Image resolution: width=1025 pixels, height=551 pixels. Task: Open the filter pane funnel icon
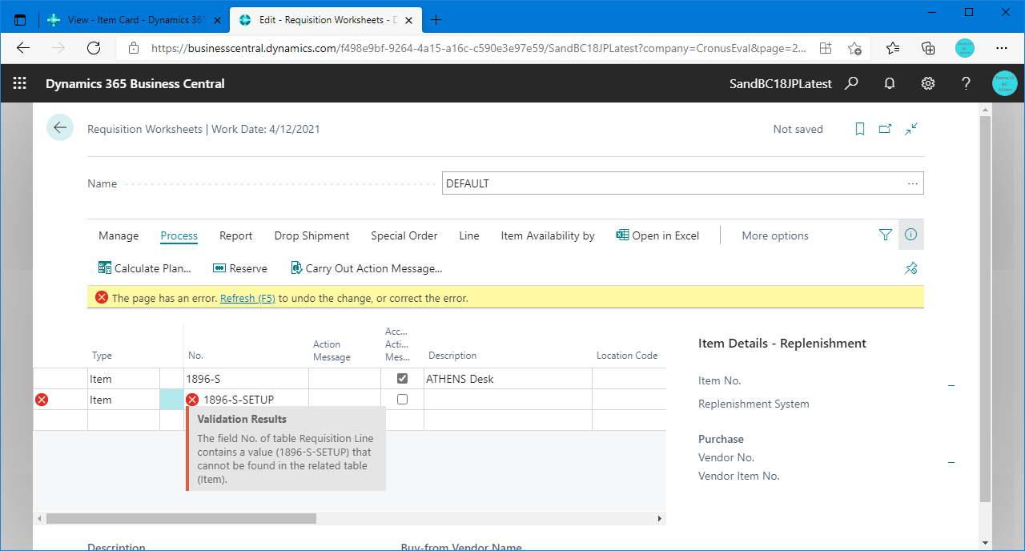pyautogui.click(x=885, y=235)
